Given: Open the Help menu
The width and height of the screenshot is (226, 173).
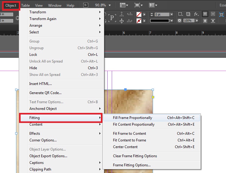Looking at the screenshot, I should click(x=70, y=5).
